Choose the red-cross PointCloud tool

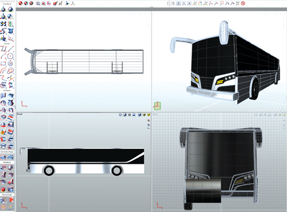coord(10,200)
